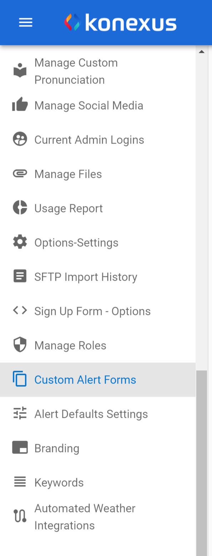Viewport: 212px width, 556px height.
Task: Click the Alert Defaults Settings sliders icon
Action: (x=20, y=413)
